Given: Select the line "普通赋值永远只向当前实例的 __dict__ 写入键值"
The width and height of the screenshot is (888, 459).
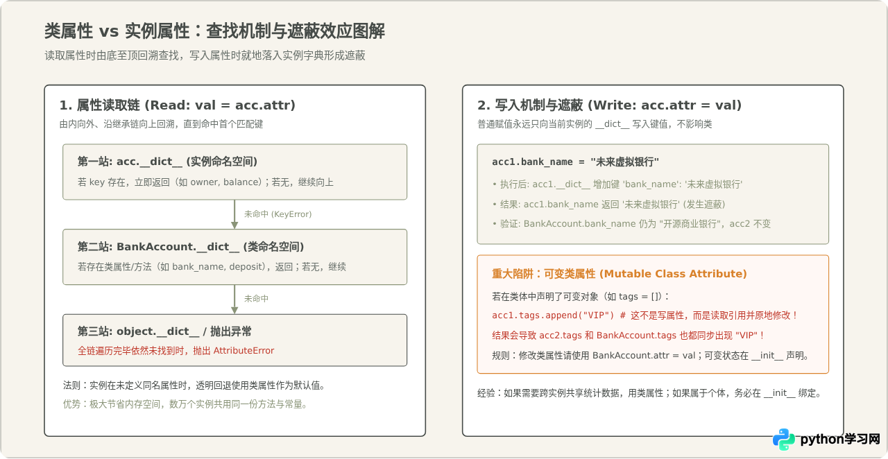Looking at the screenshot, I should [x=595, y=124].
